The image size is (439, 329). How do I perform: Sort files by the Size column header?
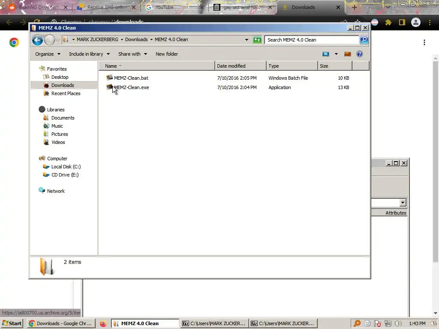pyautogui.click(x=335, y=66)
